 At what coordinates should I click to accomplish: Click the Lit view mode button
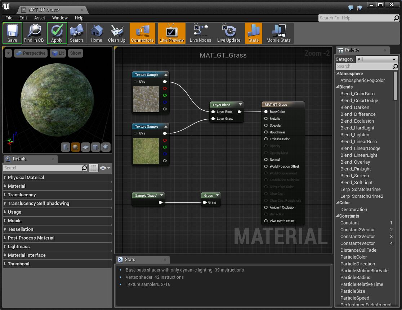57,53
